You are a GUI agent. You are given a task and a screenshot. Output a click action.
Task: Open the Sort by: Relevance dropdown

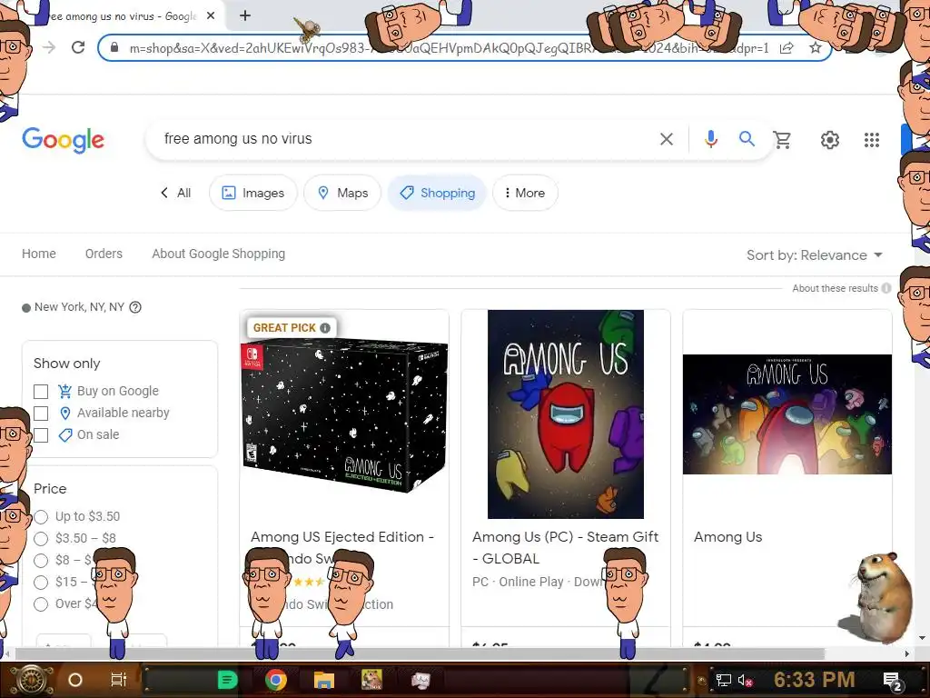coord(815,255)
